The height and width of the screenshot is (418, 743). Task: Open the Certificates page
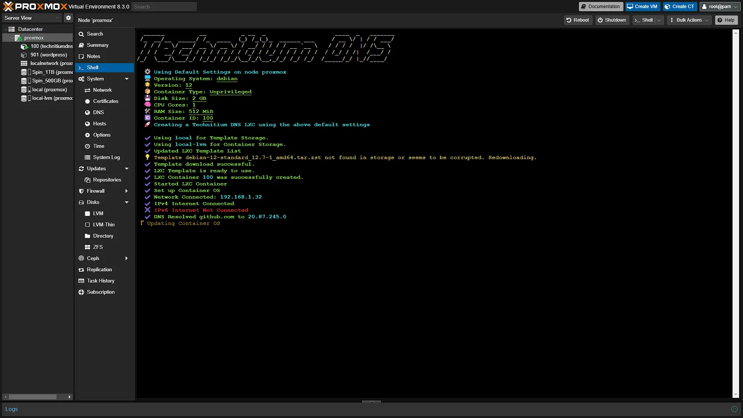pyautogui.click(x=104, y=101)
